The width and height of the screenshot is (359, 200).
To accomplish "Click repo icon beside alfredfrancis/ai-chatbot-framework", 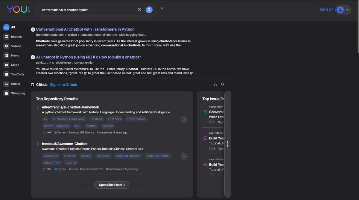I will [x=38, y=107].
